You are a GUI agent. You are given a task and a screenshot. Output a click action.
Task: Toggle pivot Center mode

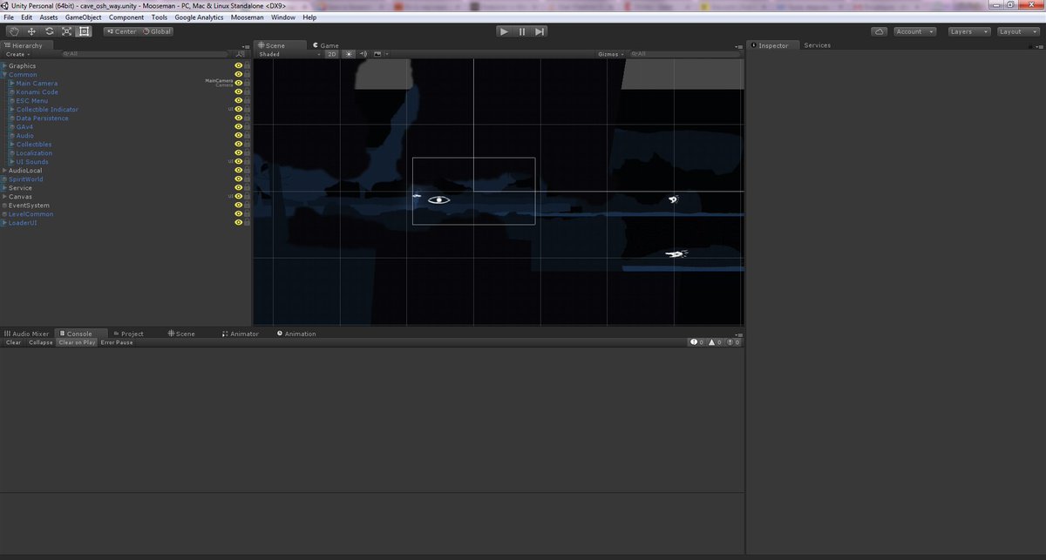tap(120, 31)
